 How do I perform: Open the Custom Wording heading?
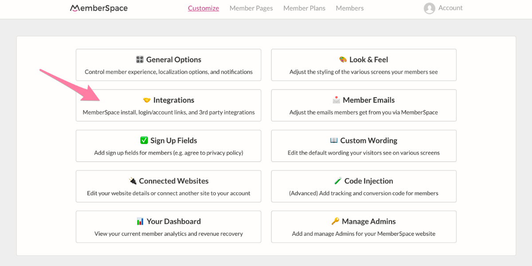click(x=369, y=141)
